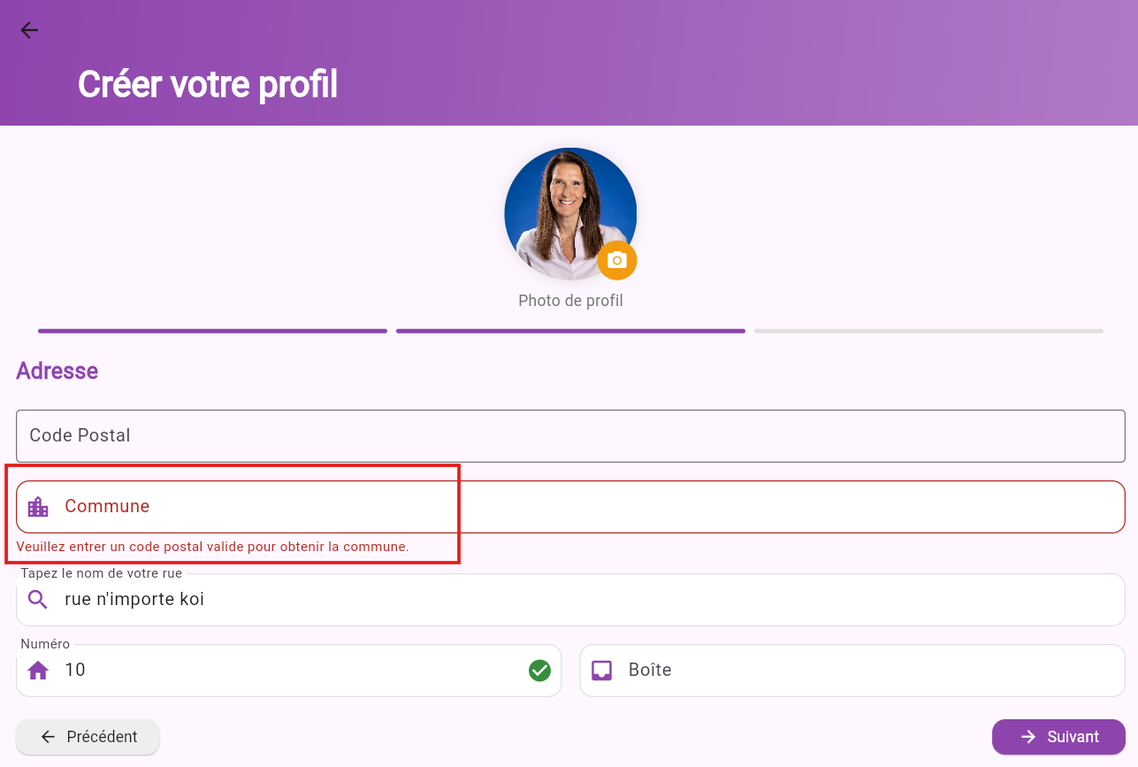Click the Numéro value "10"
Viewport: 1138px width, 767px height.
(x=75, y=670)
